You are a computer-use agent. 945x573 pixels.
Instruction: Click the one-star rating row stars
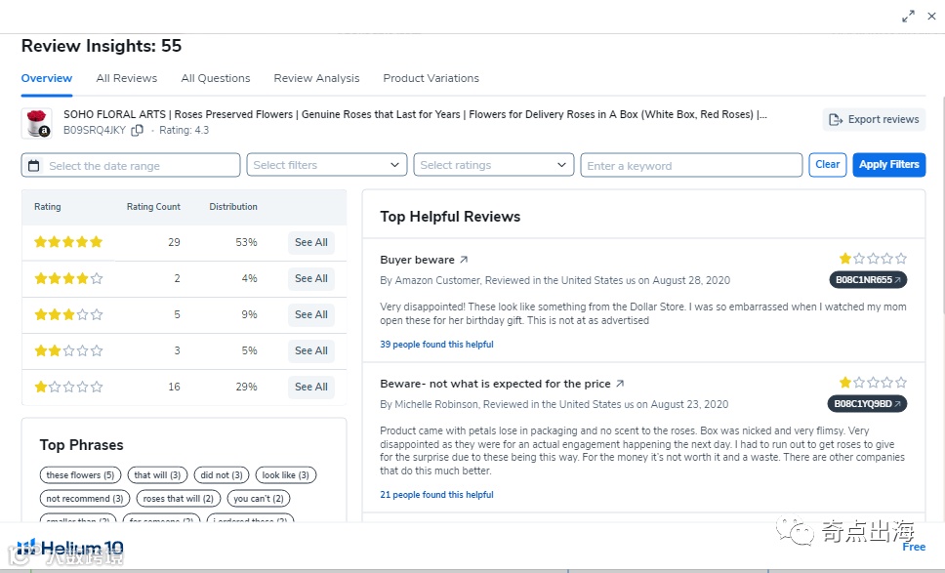(68, 387)
